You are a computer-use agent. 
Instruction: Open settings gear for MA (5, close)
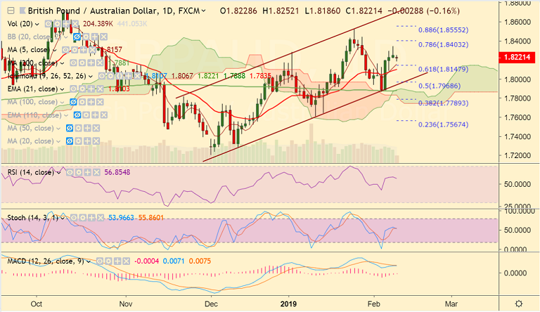point(75,50)
